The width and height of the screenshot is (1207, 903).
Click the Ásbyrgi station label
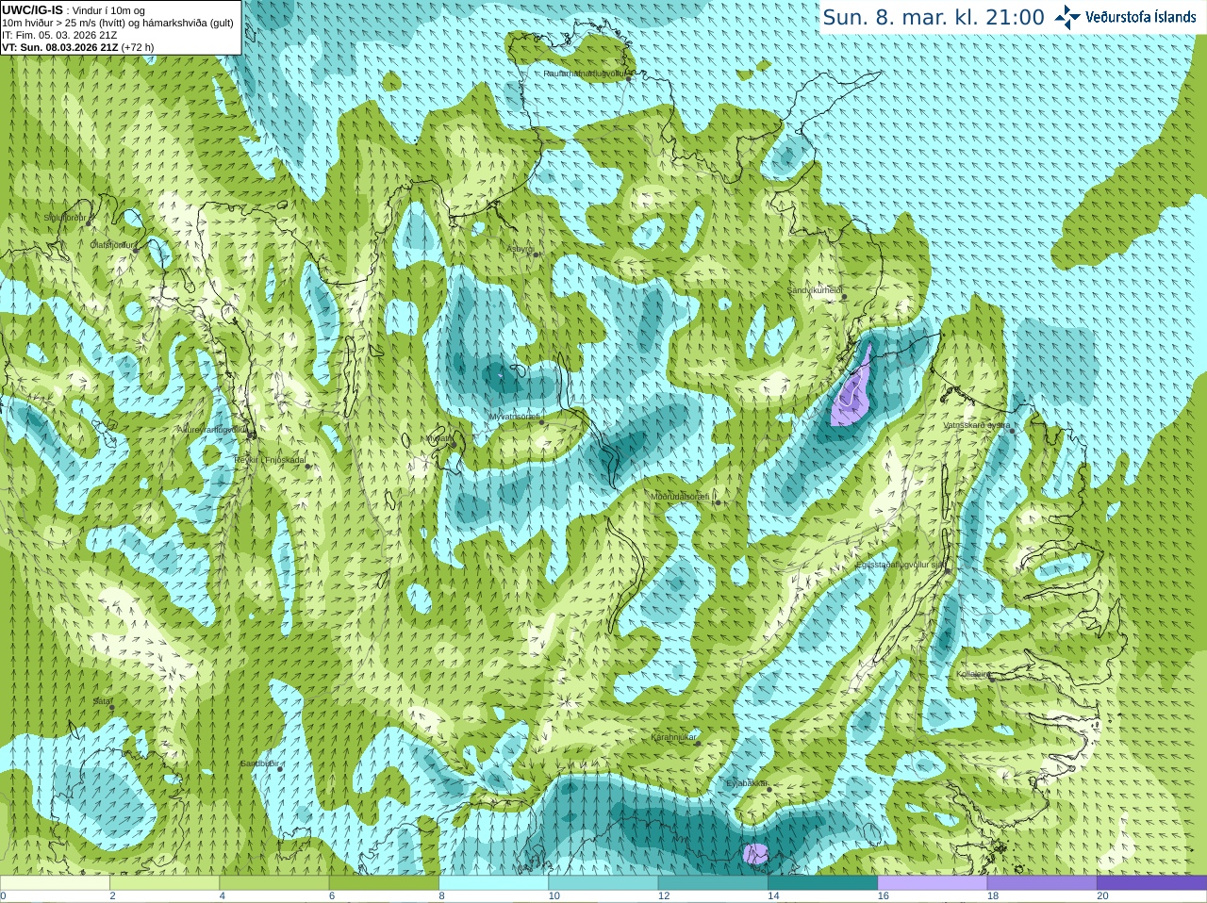tap(520, 249)
